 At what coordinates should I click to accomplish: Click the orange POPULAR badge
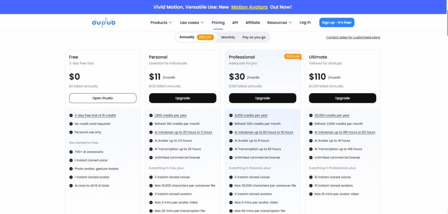click(293, 57)
